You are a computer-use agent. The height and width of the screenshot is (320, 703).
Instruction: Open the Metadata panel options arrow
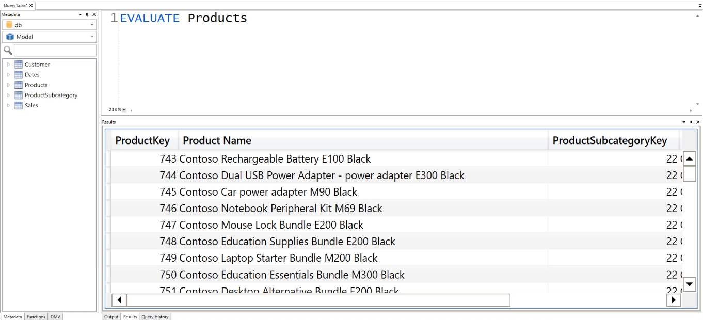coord(81,14)
